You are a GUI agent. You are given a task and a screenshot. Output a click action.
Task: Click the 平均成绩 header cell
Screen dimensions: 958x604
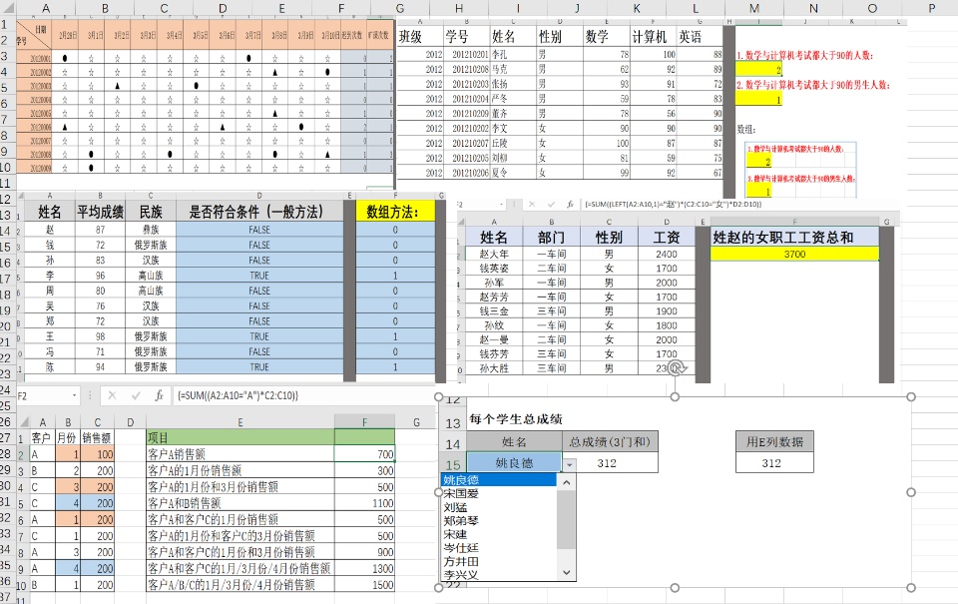point(100,212)
